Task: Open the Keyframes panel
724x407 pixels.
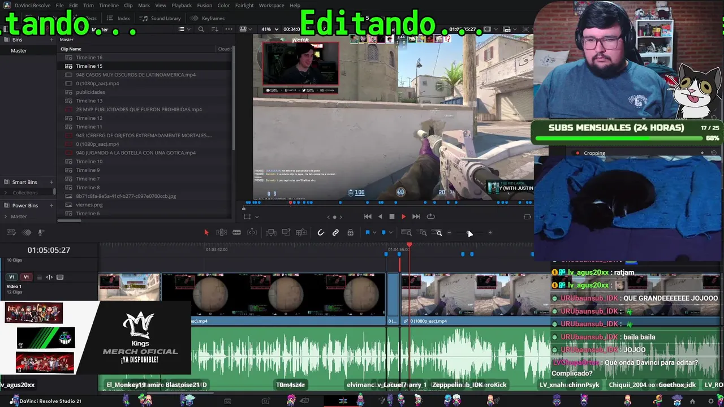Action: [208, 18]
